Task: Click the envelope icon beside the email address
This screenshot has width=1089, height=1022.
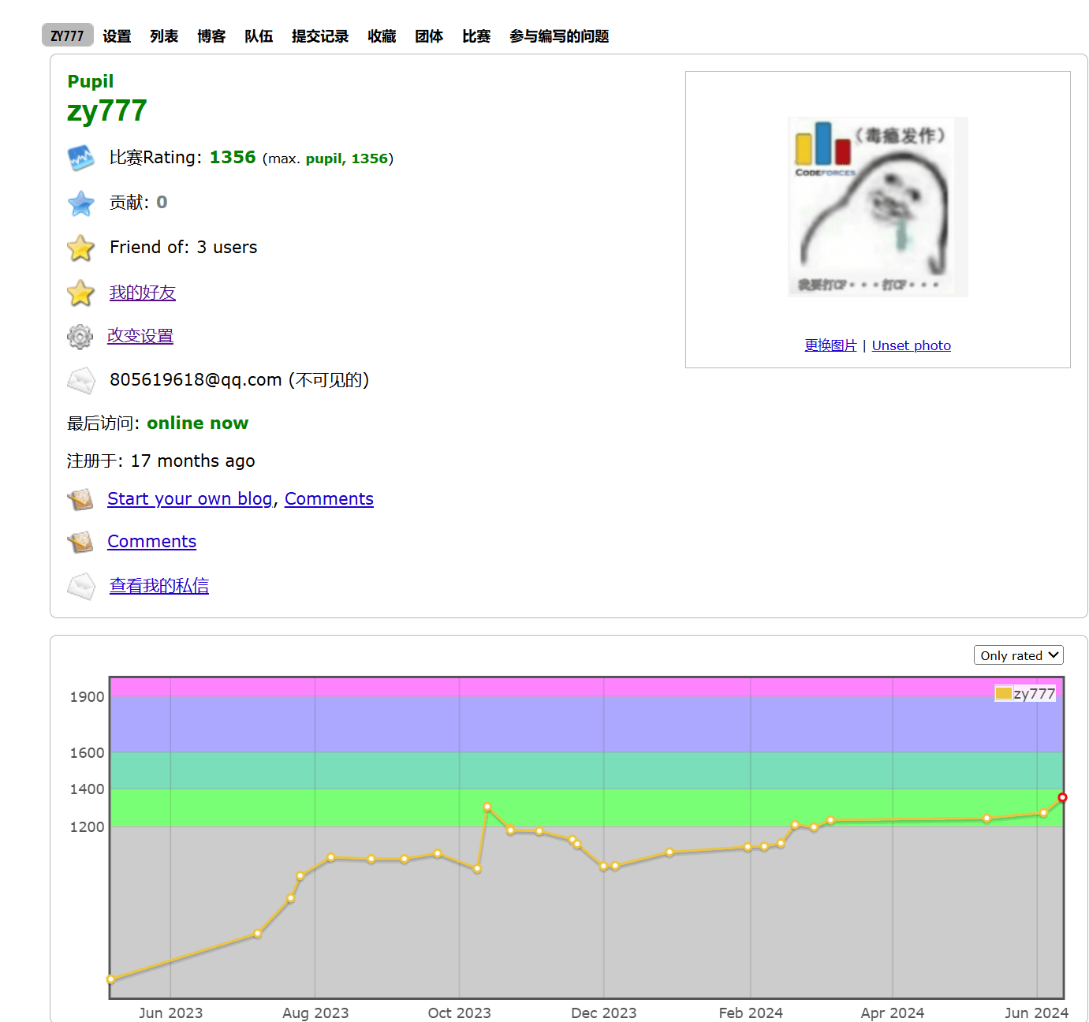Action: click(x=81, y=381)
